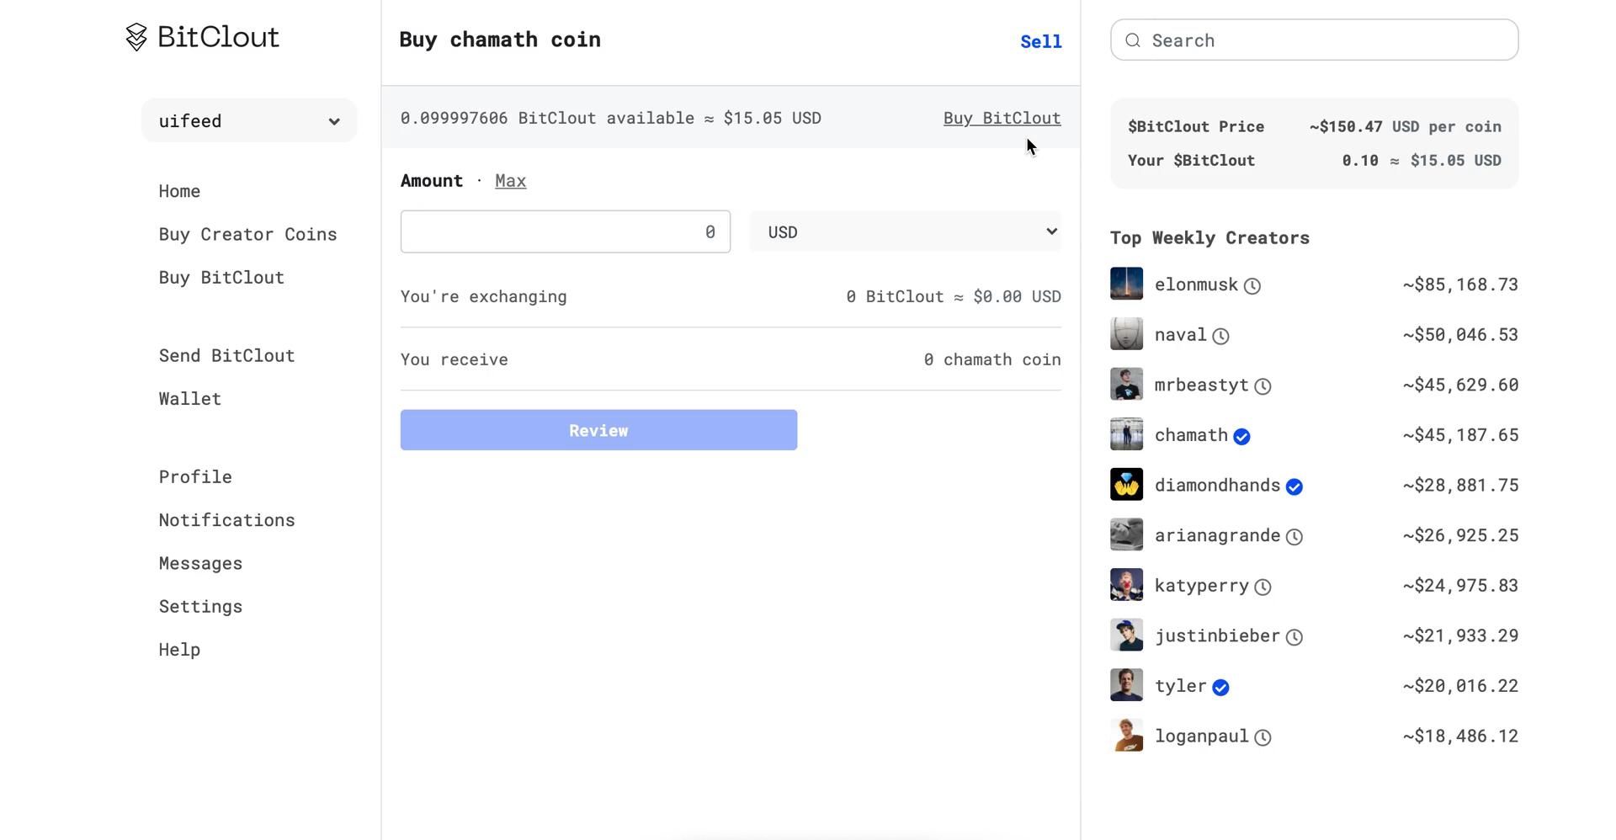This screenshot has height=840, width=1616.
Task: Open the USD currency dropdown
Action: tap(905, 231)
